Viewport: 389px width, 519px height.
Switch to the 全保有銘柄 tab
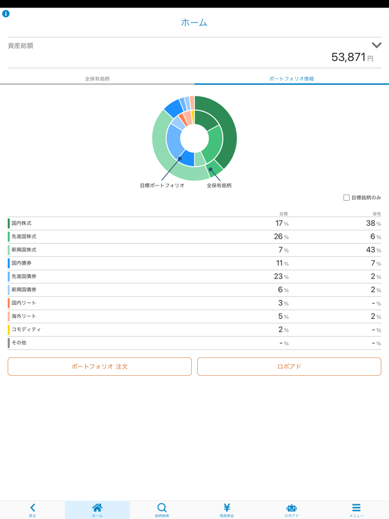pyautogui.click(x=97, y=79)
